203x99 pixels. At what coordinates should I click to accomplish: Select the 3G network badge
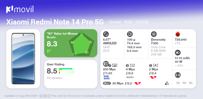190,83
